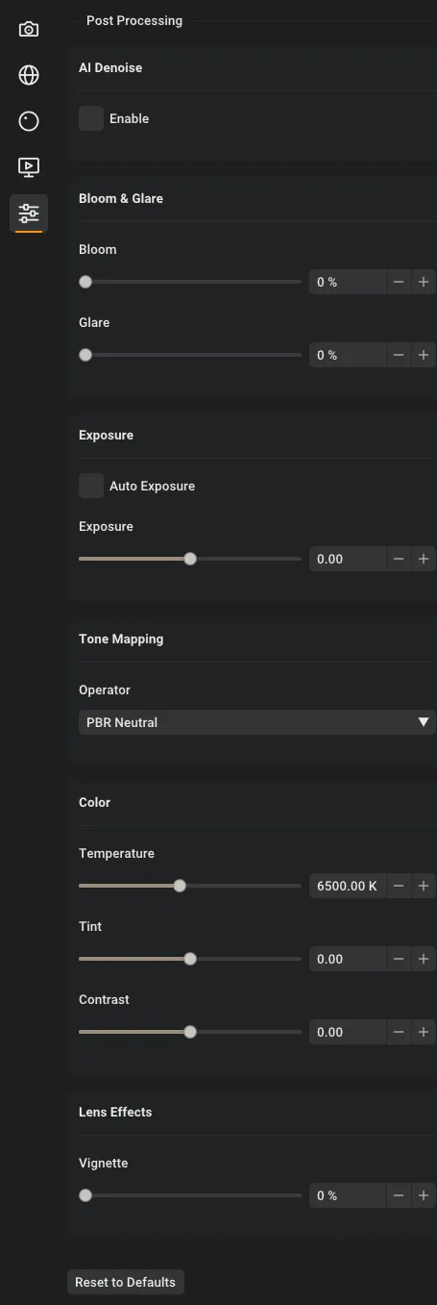
Task: Decrease the Tint value with minus
Action: [x=400, y=959]
